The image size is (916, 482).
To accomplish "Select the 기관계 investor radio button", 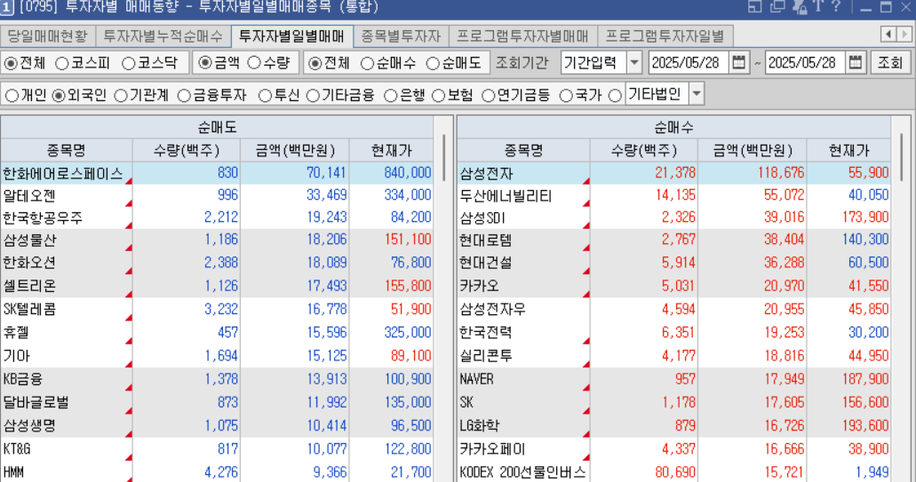I will [x=121, y=96].
